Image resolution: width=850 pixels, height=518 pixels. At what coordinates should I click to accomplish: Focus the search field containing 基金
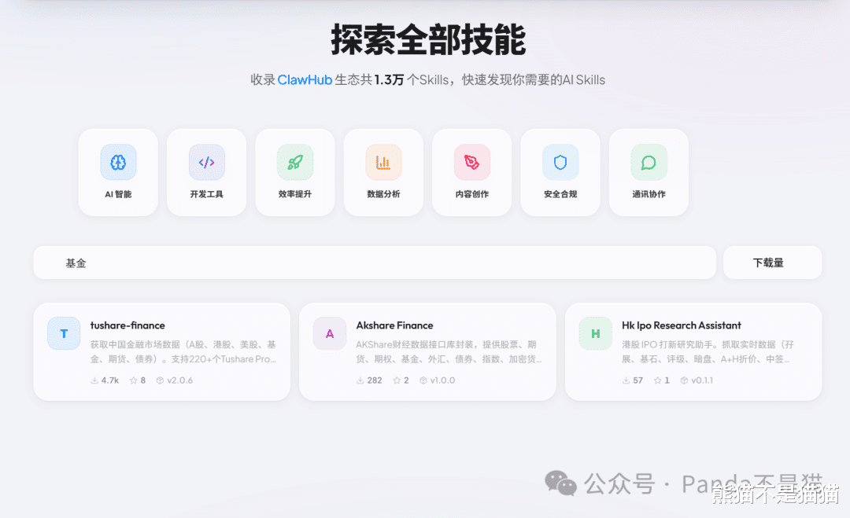coord(375,263)
